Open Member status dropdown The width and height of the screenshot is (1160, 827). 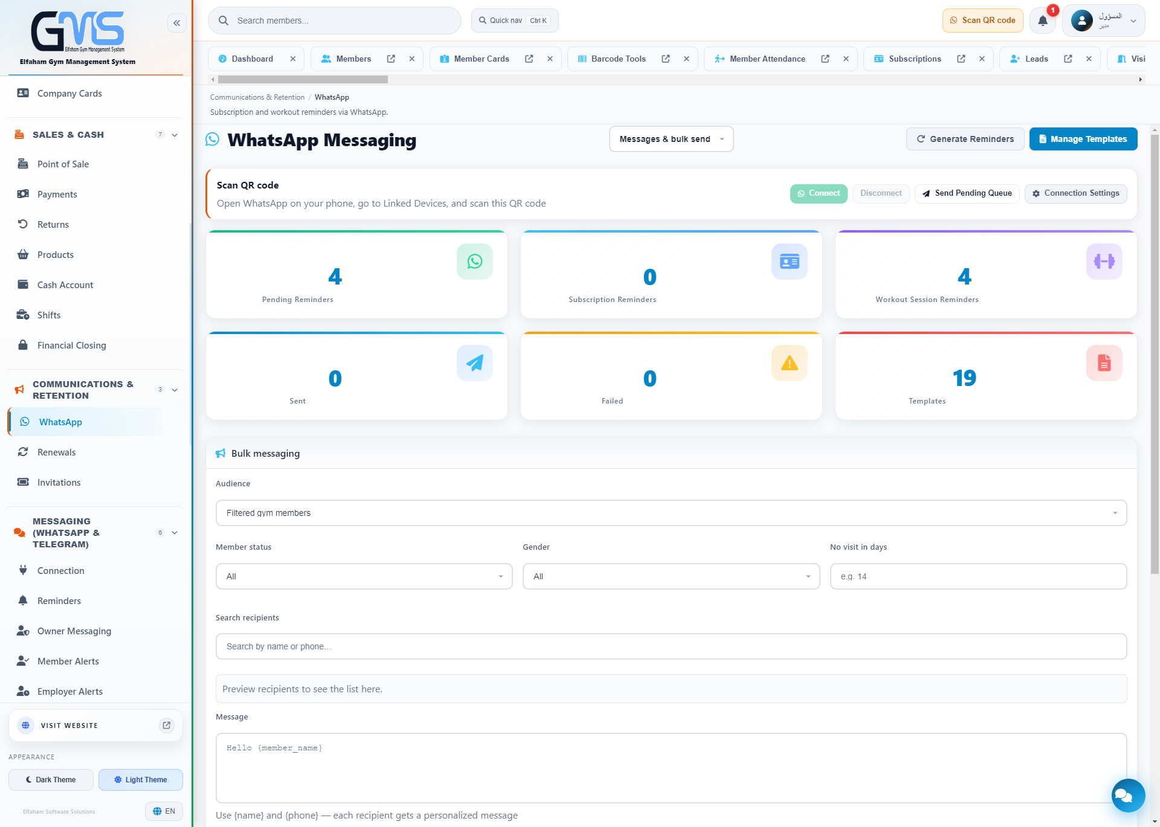click(364, 576)
